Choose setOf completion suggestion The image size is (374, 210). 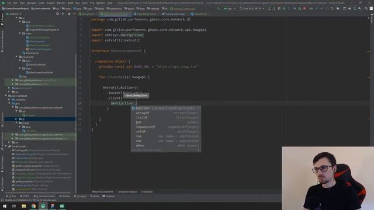(x=166, y=131)
